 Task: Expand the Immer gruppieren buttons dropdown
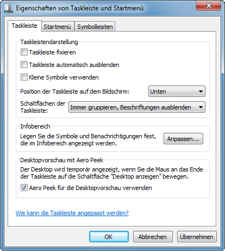[137, 107]
